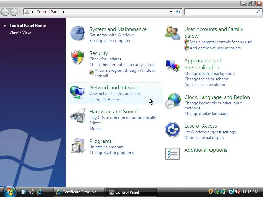
Task: Click the shield icon beside Add or remove user accounts
Action: pyautogui.click(x=186, y=48)
